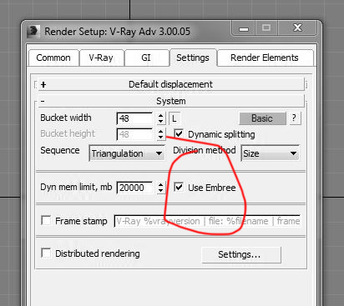Increase the Bucket width spinner
The height and width of the screenshot is (306, 344).
pyautogui.click(x=160, y=115)
